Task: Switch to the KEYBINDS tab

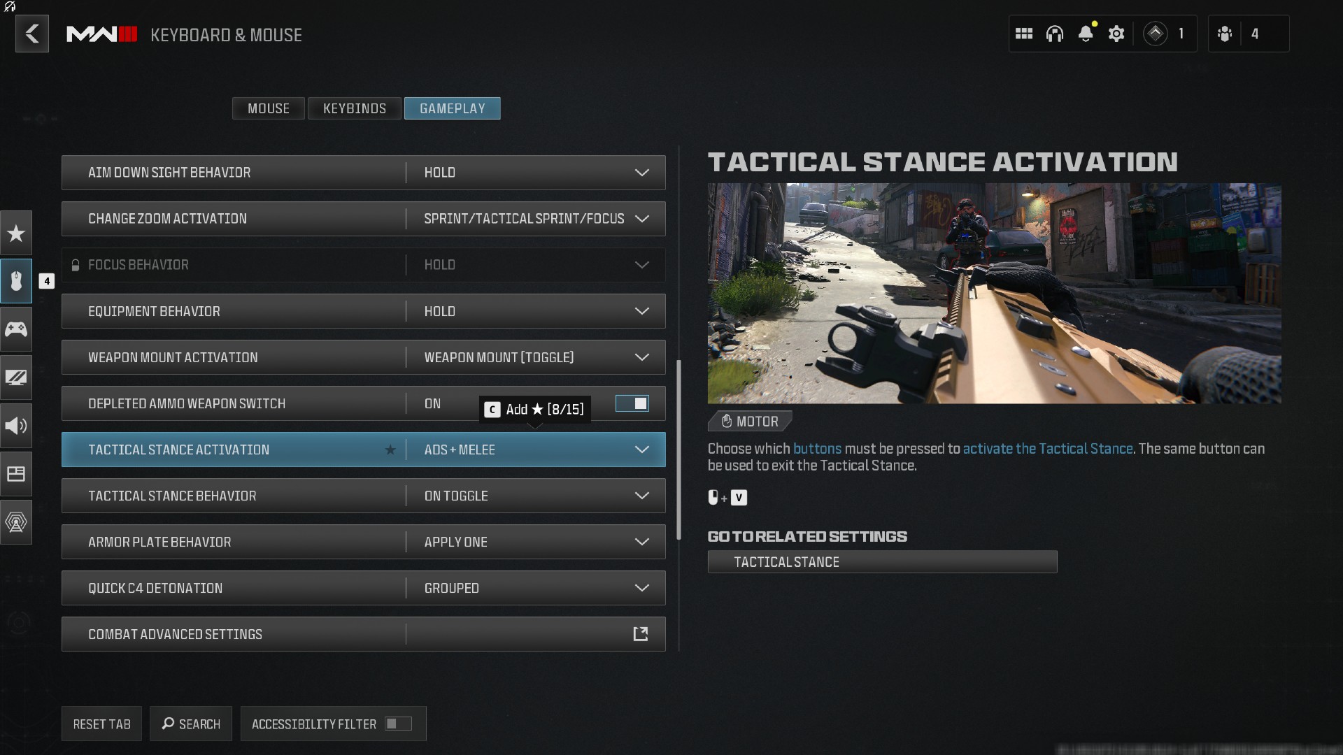Action: pyautogui.click(x=354, y=108)
